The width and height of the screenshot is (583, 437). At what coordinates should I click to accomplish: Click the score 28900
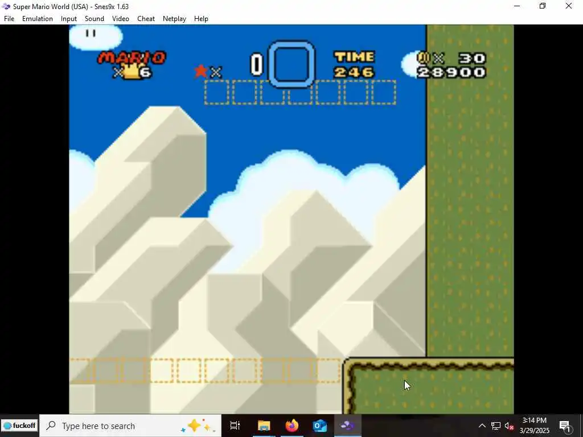click(451, 72)
